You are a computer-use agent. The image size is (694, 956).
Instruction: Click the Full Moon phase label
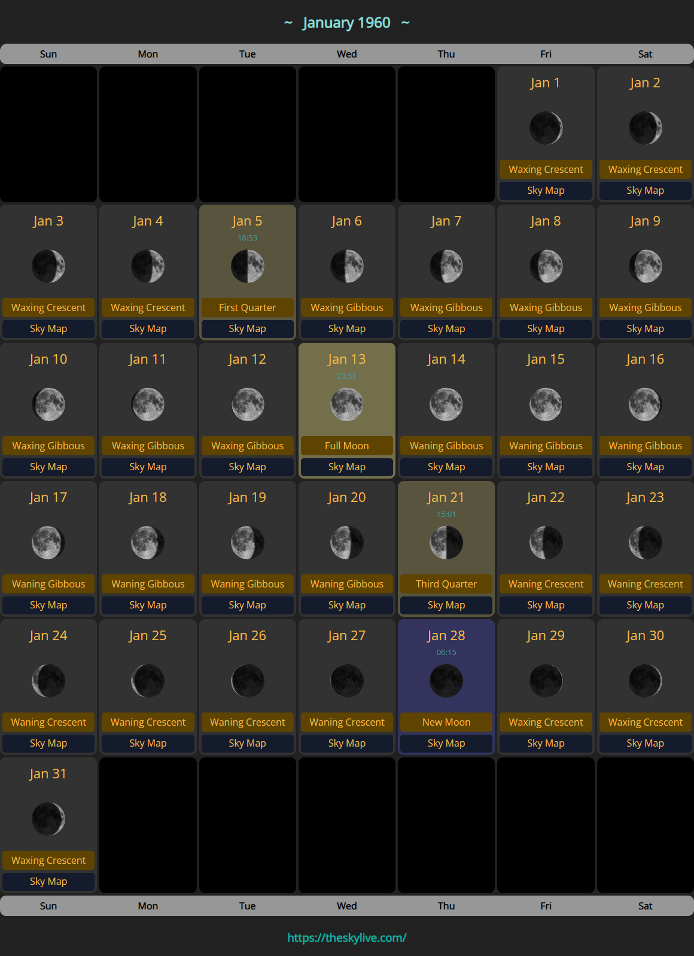(x=346, y=446)
